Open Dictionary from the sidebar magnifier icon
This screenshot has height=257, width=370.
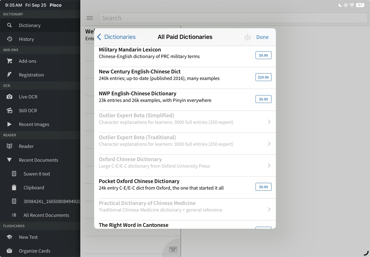[10, 25]
